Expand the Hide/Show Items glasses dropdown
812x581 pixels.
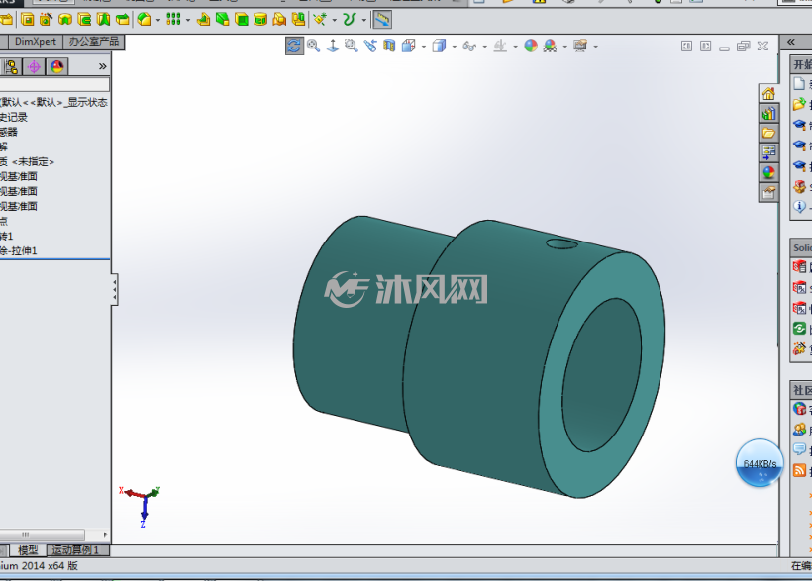pyautogui.click(x=484, y=47)
